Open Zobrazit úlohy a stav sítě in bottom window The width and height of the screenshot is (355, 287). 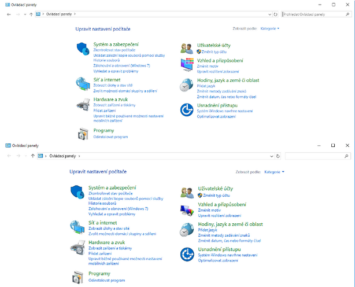pos(109,229)
